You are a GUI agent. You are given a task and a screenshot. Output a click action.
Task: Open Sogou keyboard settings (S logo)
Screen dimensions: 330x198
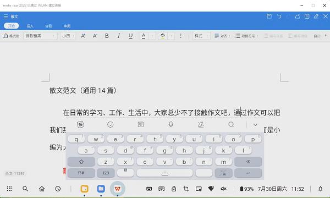[80, 124]
